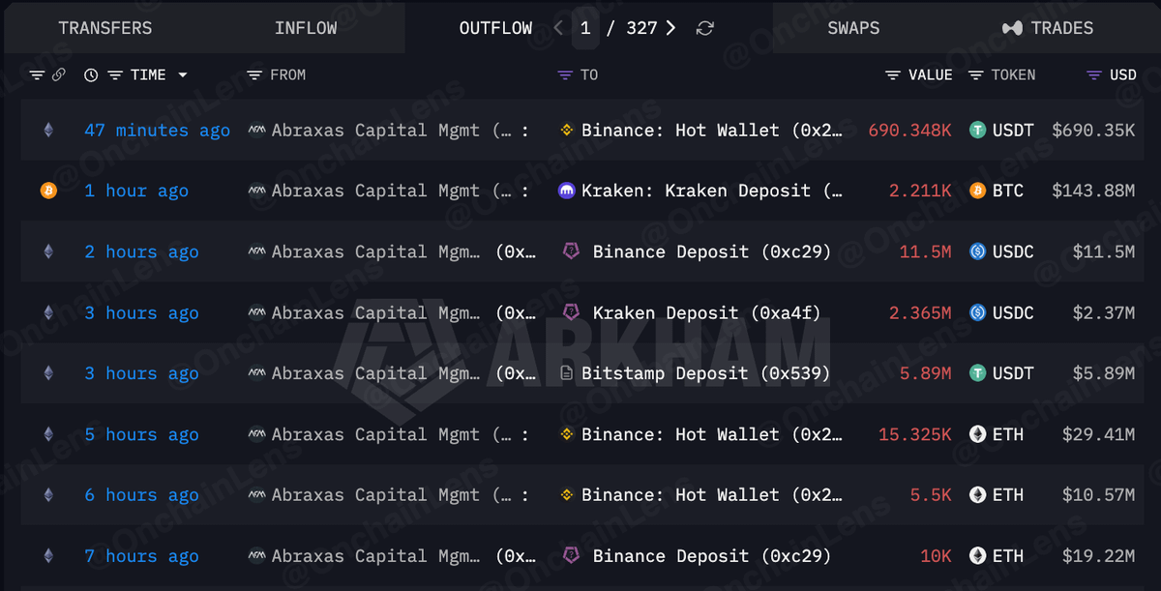This screenshot has height=591, width=1161.
Task: Click the page number input field
Action: click(585, 28)
